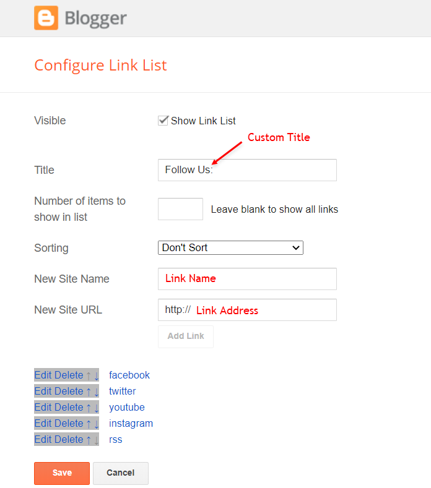
Task: Move facebook link down with arrow
Action: pyautogui.click(x=97, y=375)
